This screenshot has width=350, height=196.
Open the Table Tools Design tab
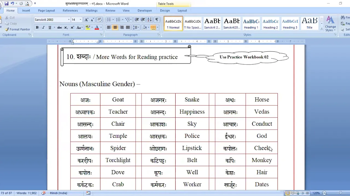click(x=165, y=11)
